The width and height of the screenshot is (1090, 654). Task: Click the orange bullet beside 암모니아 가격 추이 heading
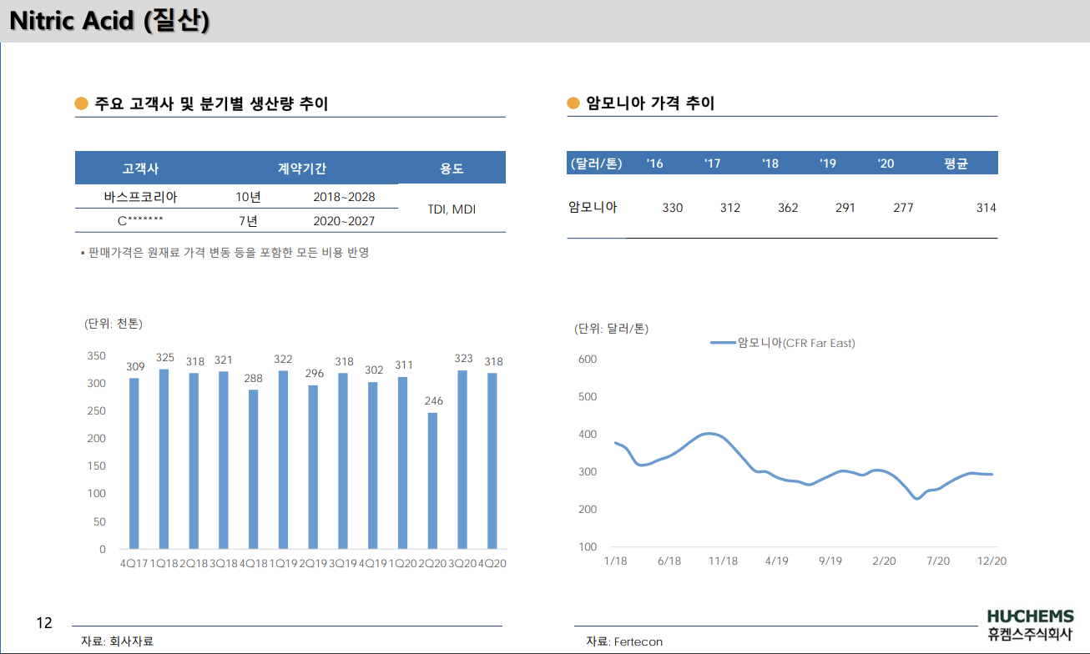(x=573, y=103)
